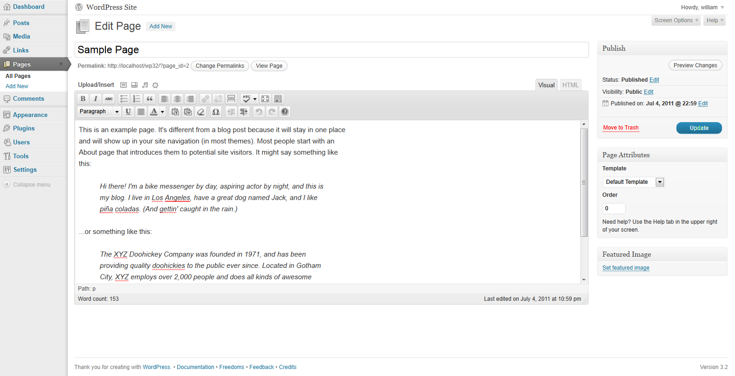Open the Howdy, william user menu
The width and height of the screenshot is (735, 376).
(702, 7)
